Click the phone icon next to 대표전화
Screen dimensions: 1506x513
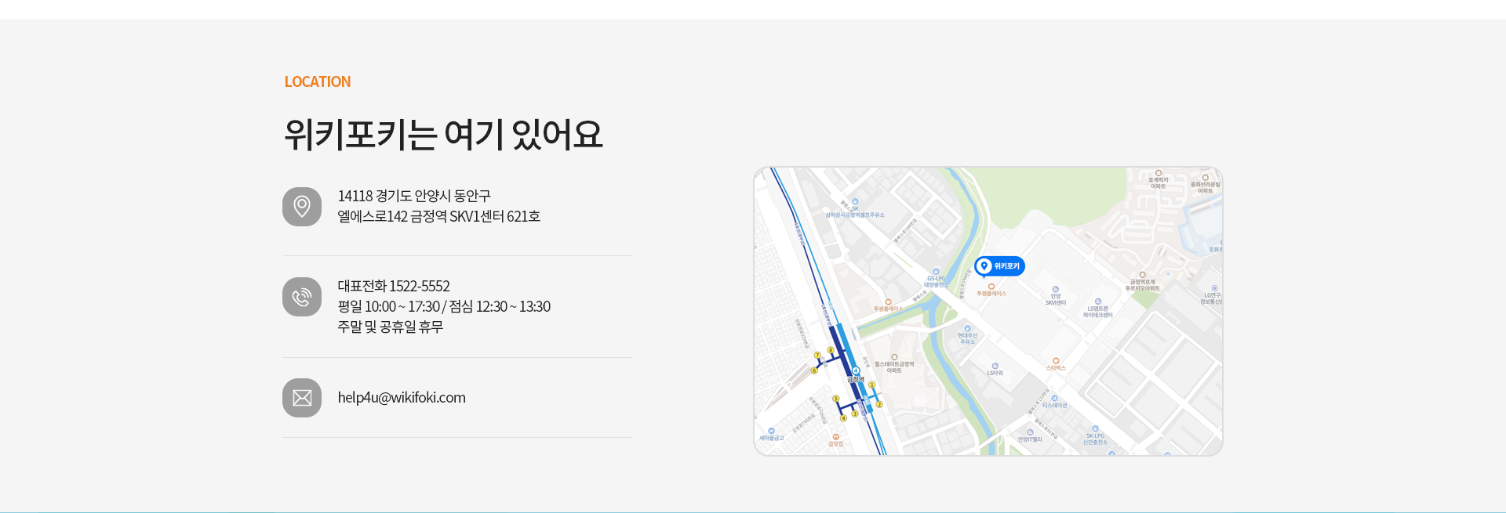pos(302,297)
